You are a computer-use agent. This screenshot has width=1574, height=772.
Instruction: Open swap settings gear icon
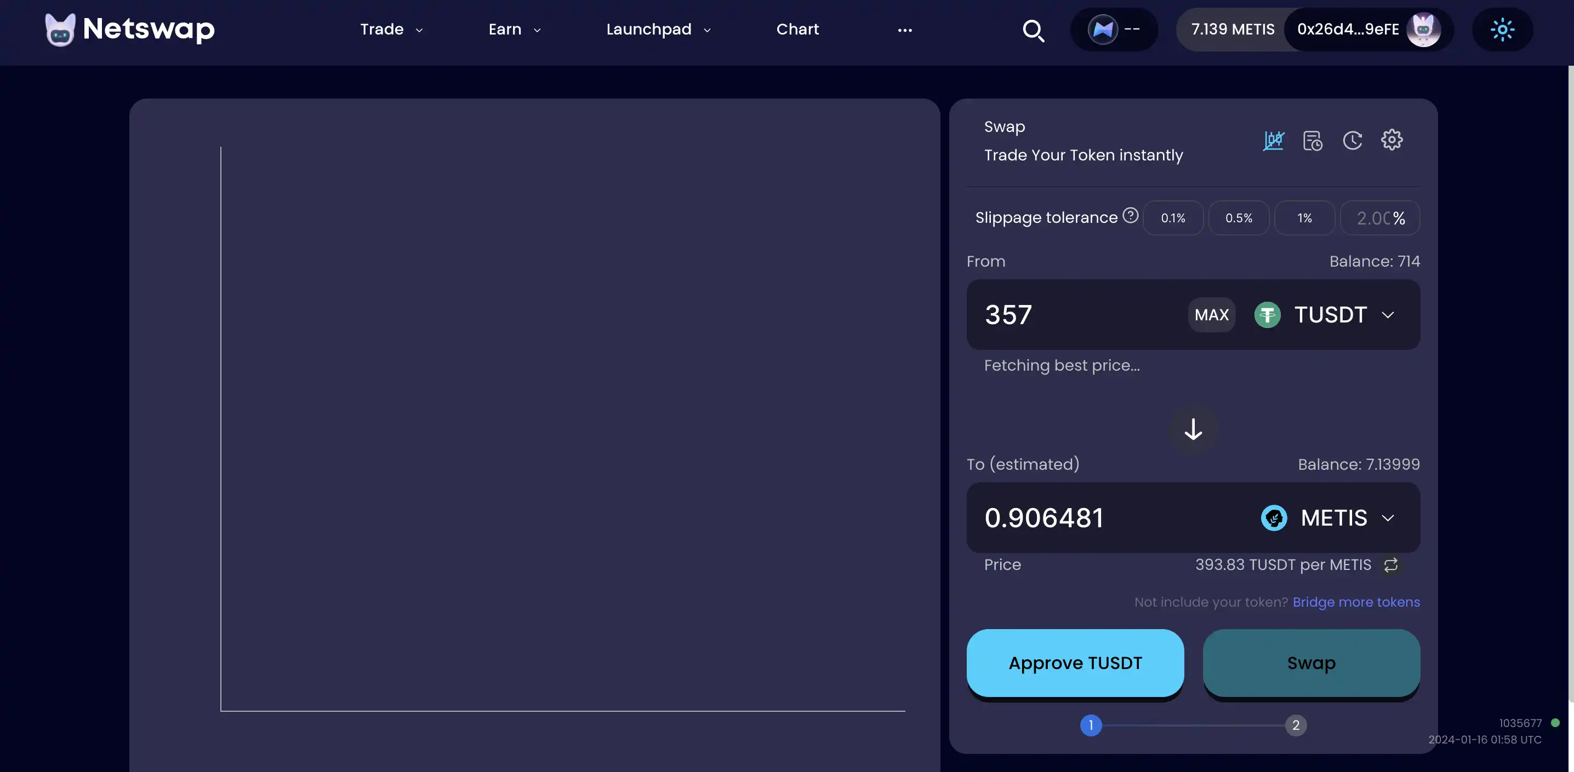[1391, 140]
